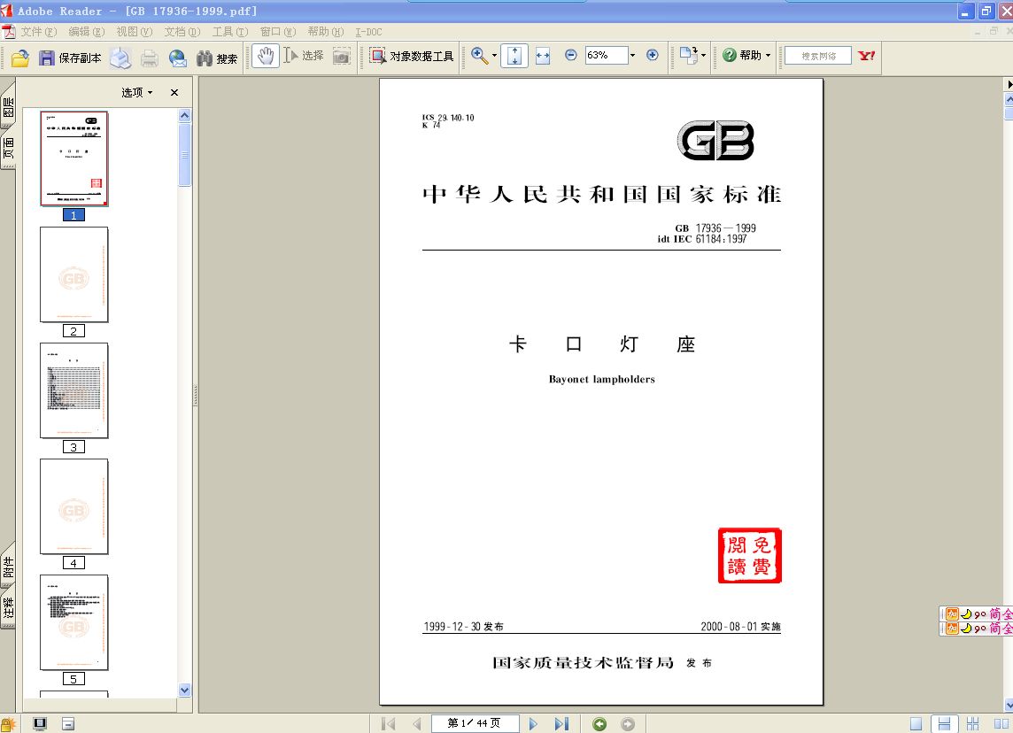
Task: Activate the Object Data Tool (对象数据工具)
Action: (x=412, y=56)
